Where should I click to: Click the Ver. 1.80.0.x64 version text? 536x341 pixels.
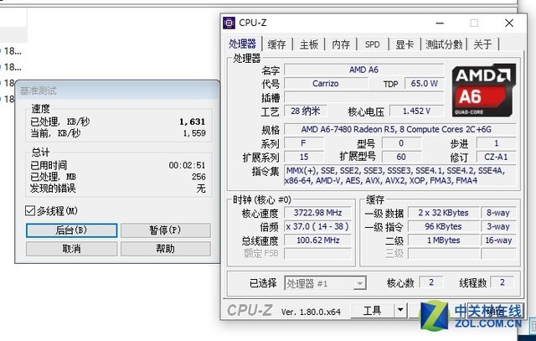(x=311, y=312)
